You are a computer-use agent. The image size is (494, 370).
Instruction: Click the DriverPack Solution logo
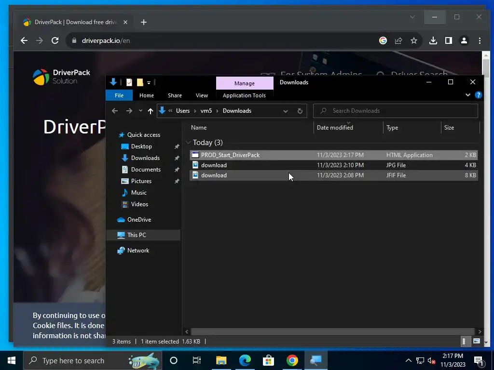[x=61, y=77]
